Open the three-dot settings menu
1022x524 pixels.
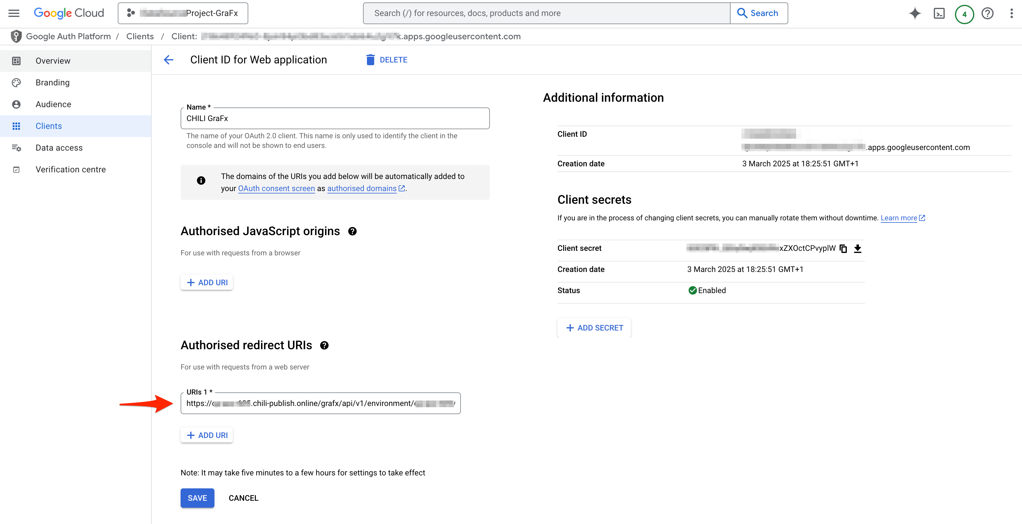tap(1011, 14)
